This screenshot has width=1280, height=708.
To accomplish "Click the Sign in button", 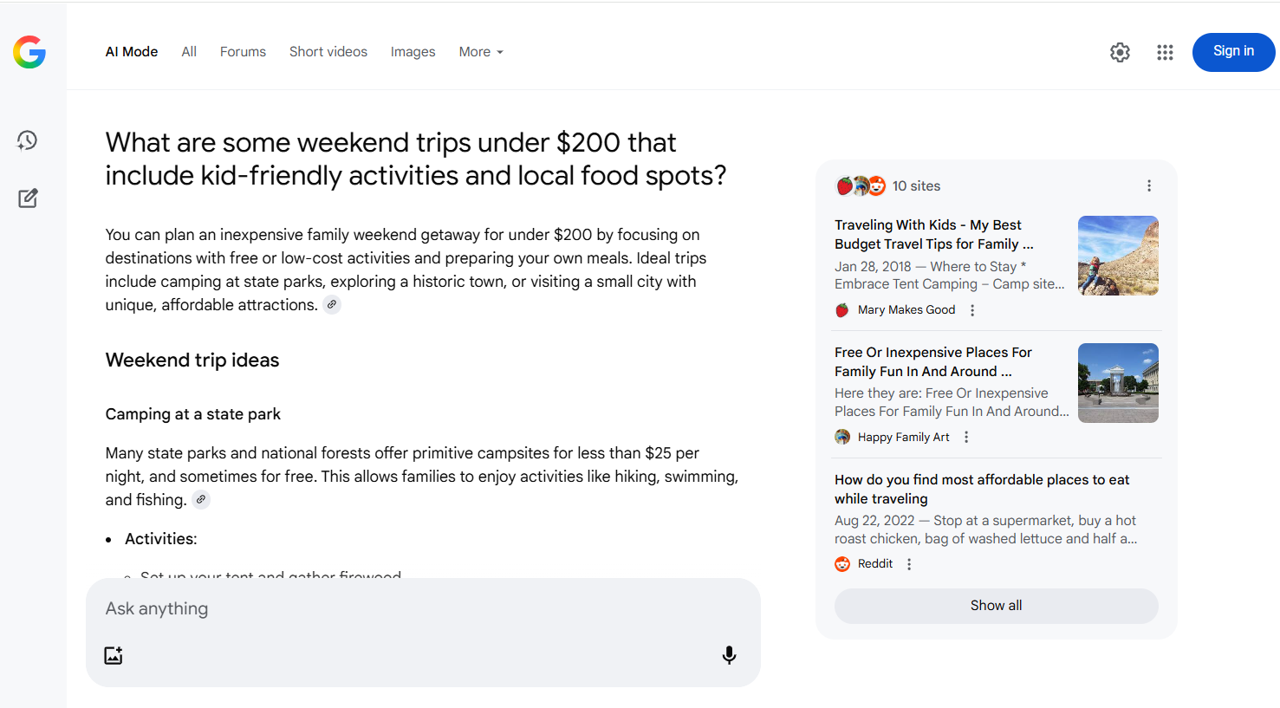I will (x=1233, y=52).
